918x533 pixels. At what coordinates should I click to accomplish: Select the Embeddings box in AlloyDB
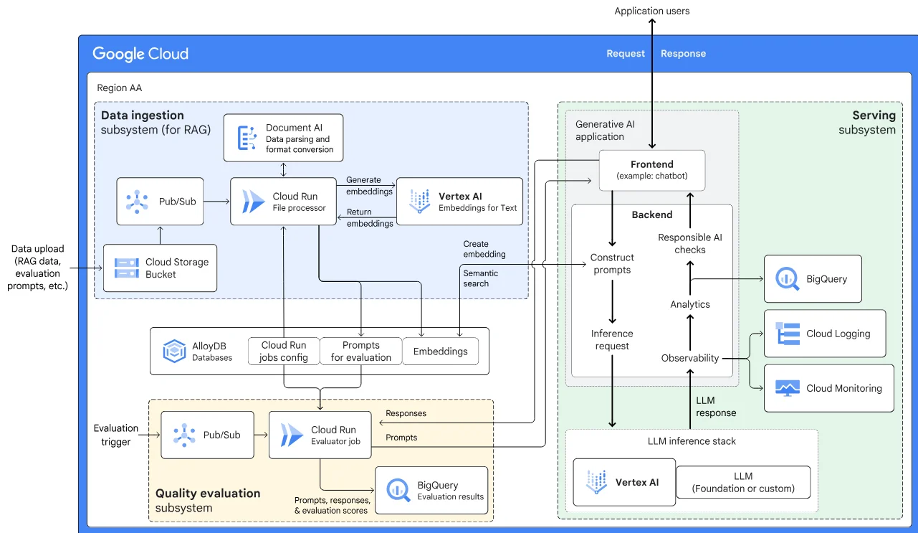pyautogui.click(x=440, y=352)
